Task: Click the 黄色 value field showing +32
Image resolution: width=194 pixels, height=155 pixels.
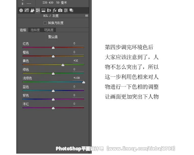Action: 78,61
